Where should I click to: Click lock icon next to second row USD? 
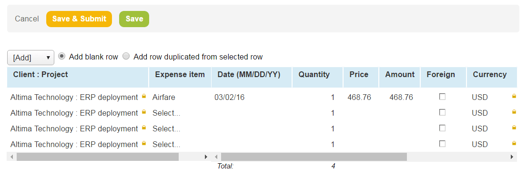click(514, 112)
